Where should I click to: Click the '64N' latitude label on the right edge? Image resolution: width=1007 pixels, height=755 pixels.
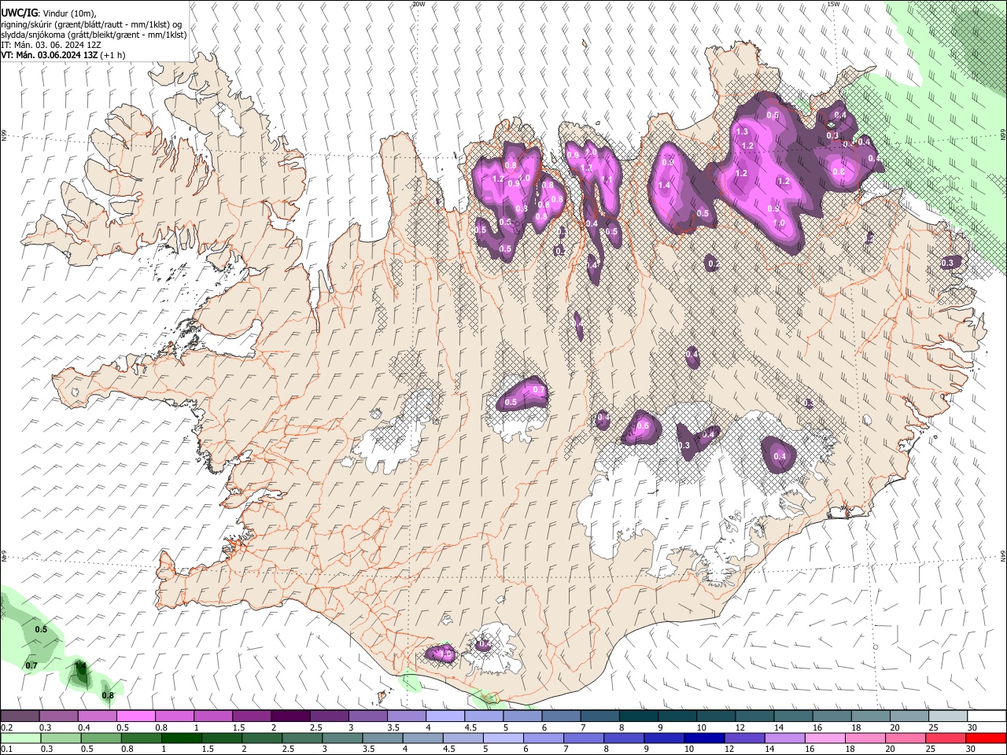tap(1003, 556)
